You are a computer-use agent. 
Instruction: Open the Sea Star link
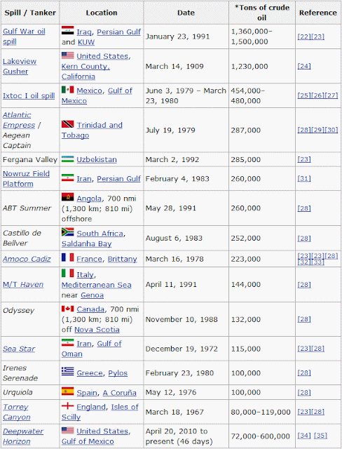coord(19,349)
